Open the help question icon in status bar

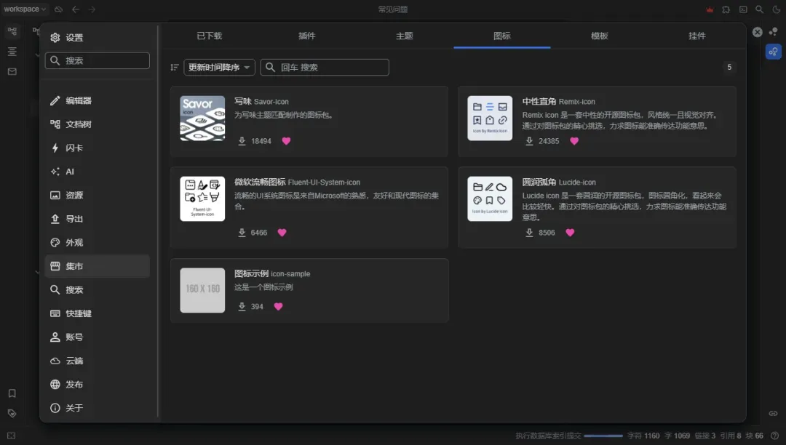[775, 436]
